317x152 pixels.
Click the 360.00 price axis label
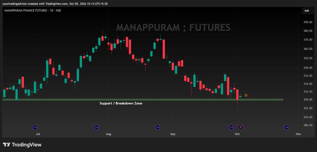point(308,49)
